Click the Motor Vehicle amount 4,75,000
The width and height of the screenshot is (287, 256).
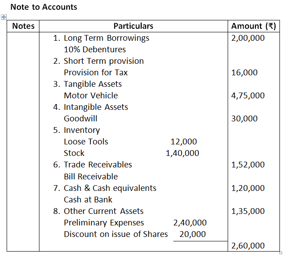[x=248, y=96]
